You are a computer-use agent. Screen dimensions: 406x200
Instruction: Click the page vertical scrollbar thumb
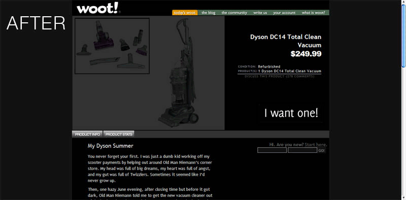[x=403, y=36]
